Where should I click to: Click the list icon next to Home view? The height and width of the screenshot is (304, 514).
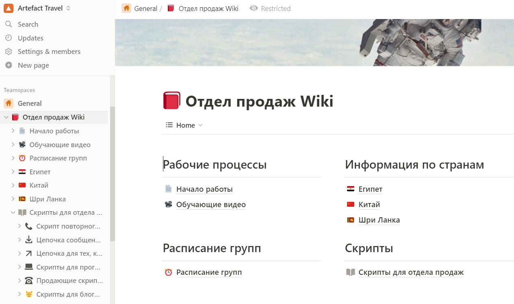[x=169, y=125]
